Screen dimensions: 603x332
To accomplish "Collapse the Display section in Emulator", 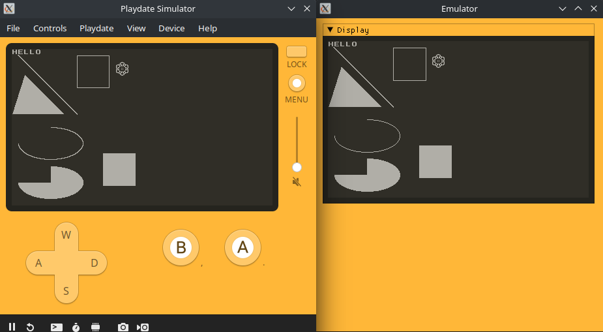I will (x=330, y=30).
